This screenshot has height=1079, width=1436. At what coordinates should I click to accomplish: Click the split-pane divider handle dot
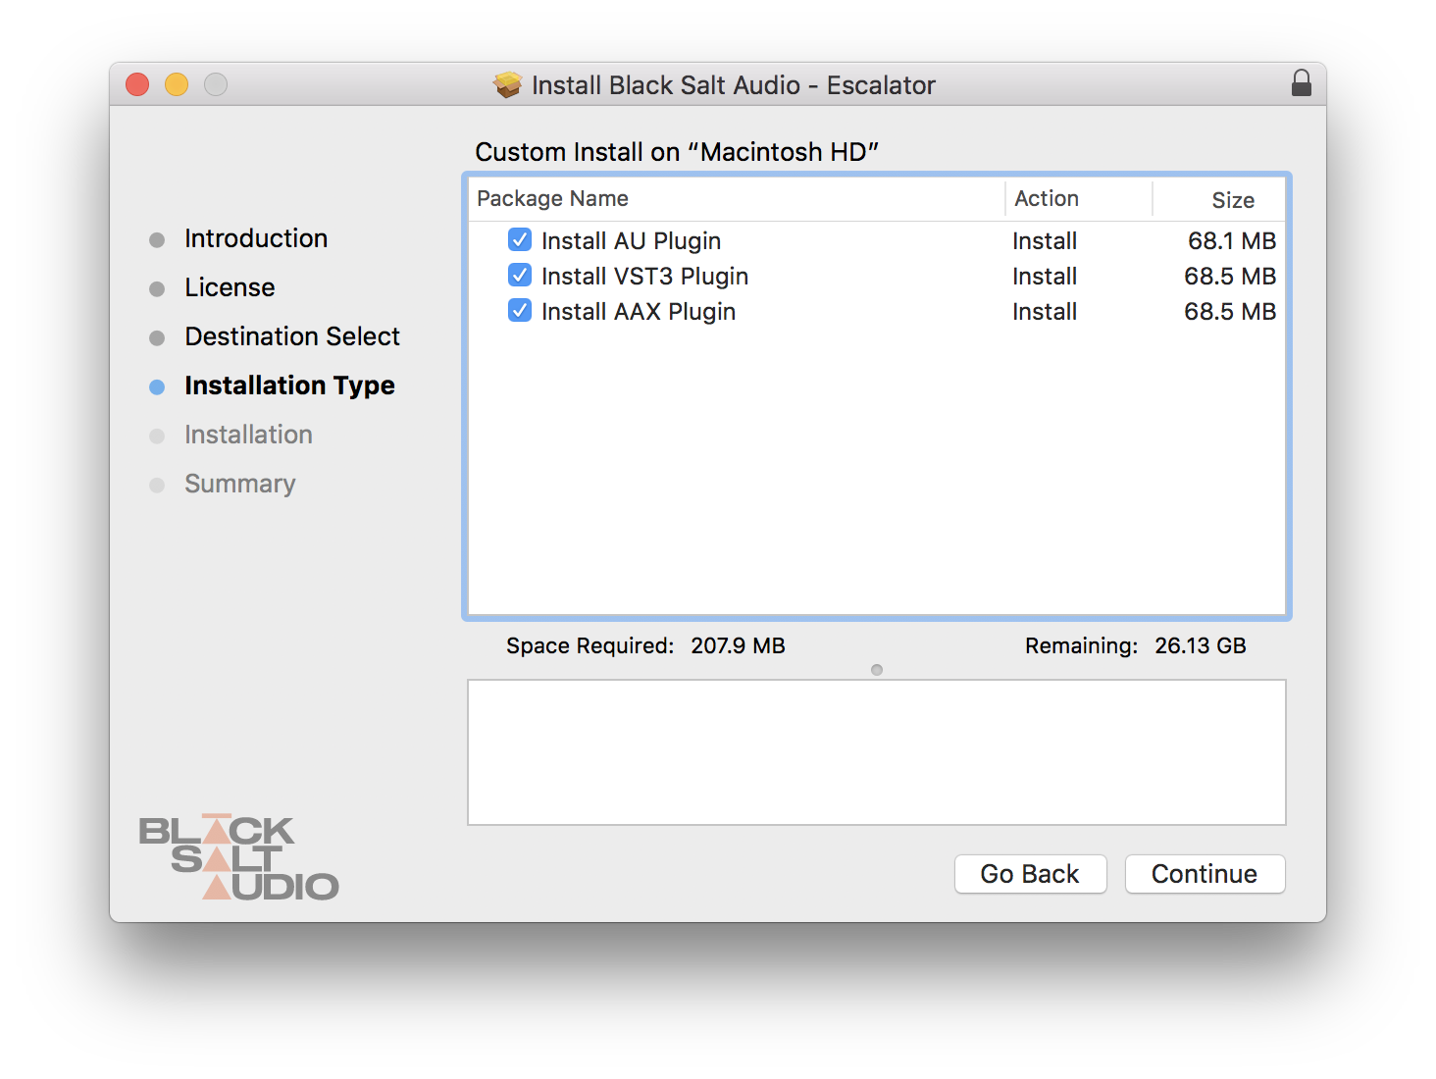coord(877,670)
